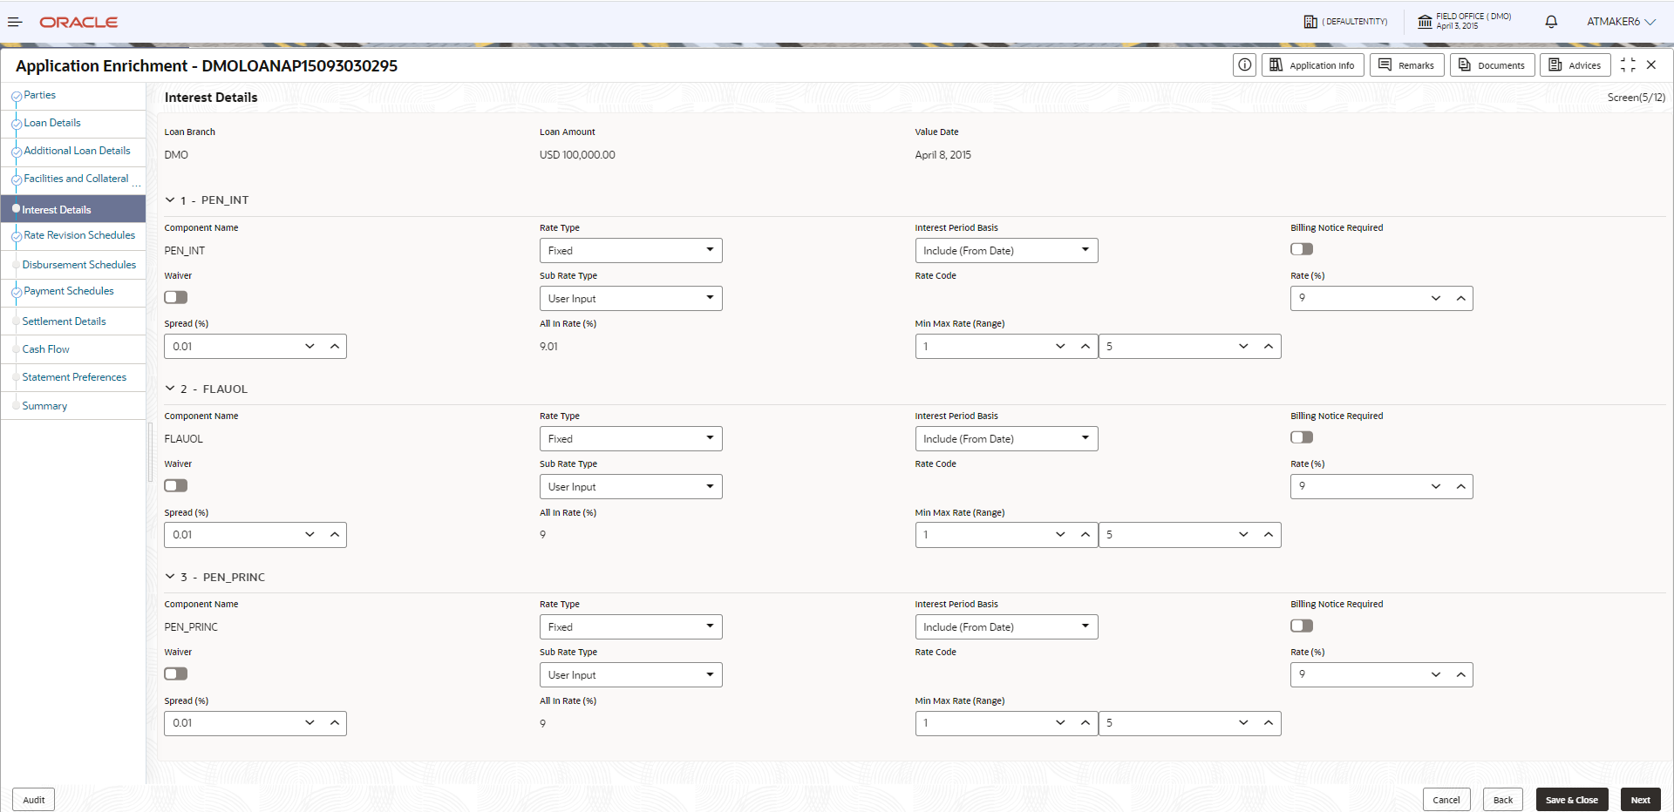Open PEN_INT Rate Type dropdown
This screenshot has width=1674, height=812.
[x=630, y=250]
